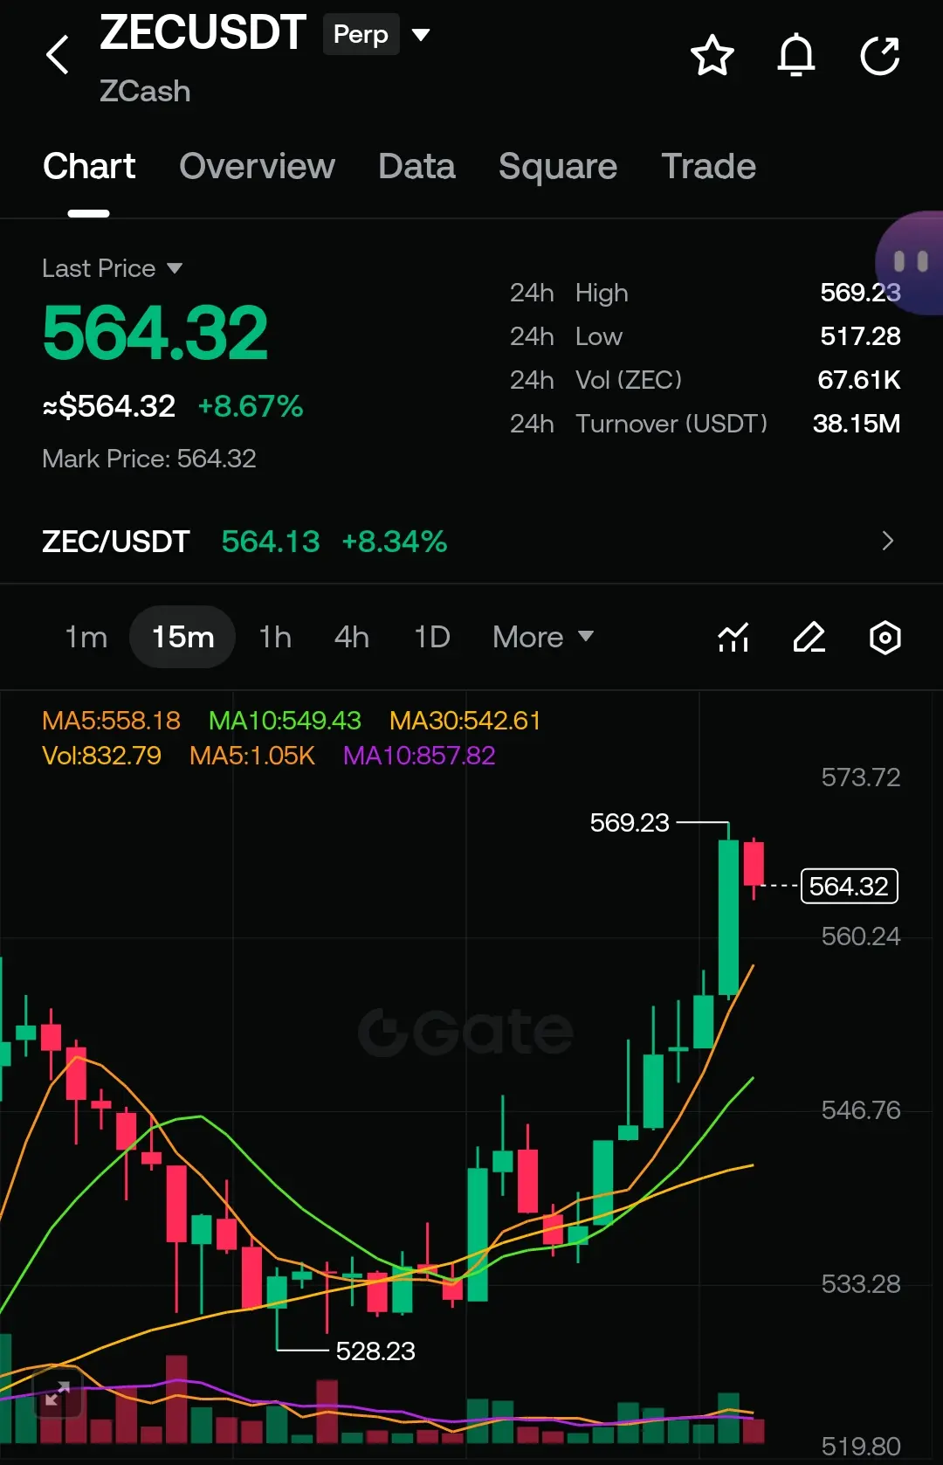Tap the ZECUSDT symbol title

click(203, 33)
